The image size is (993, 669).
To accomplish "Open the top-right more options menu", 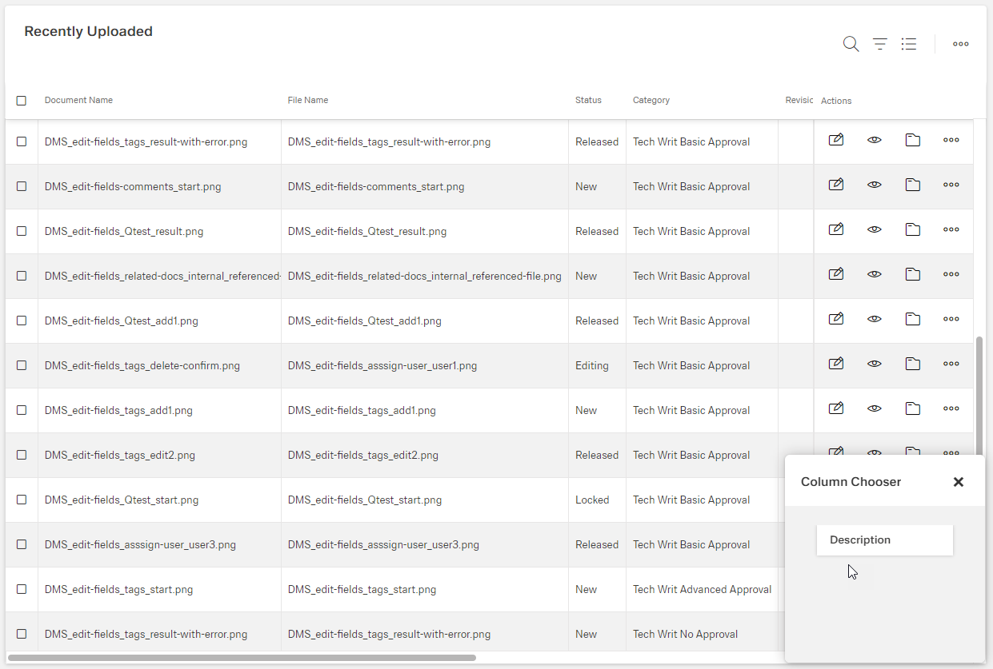I will (960, 44).
